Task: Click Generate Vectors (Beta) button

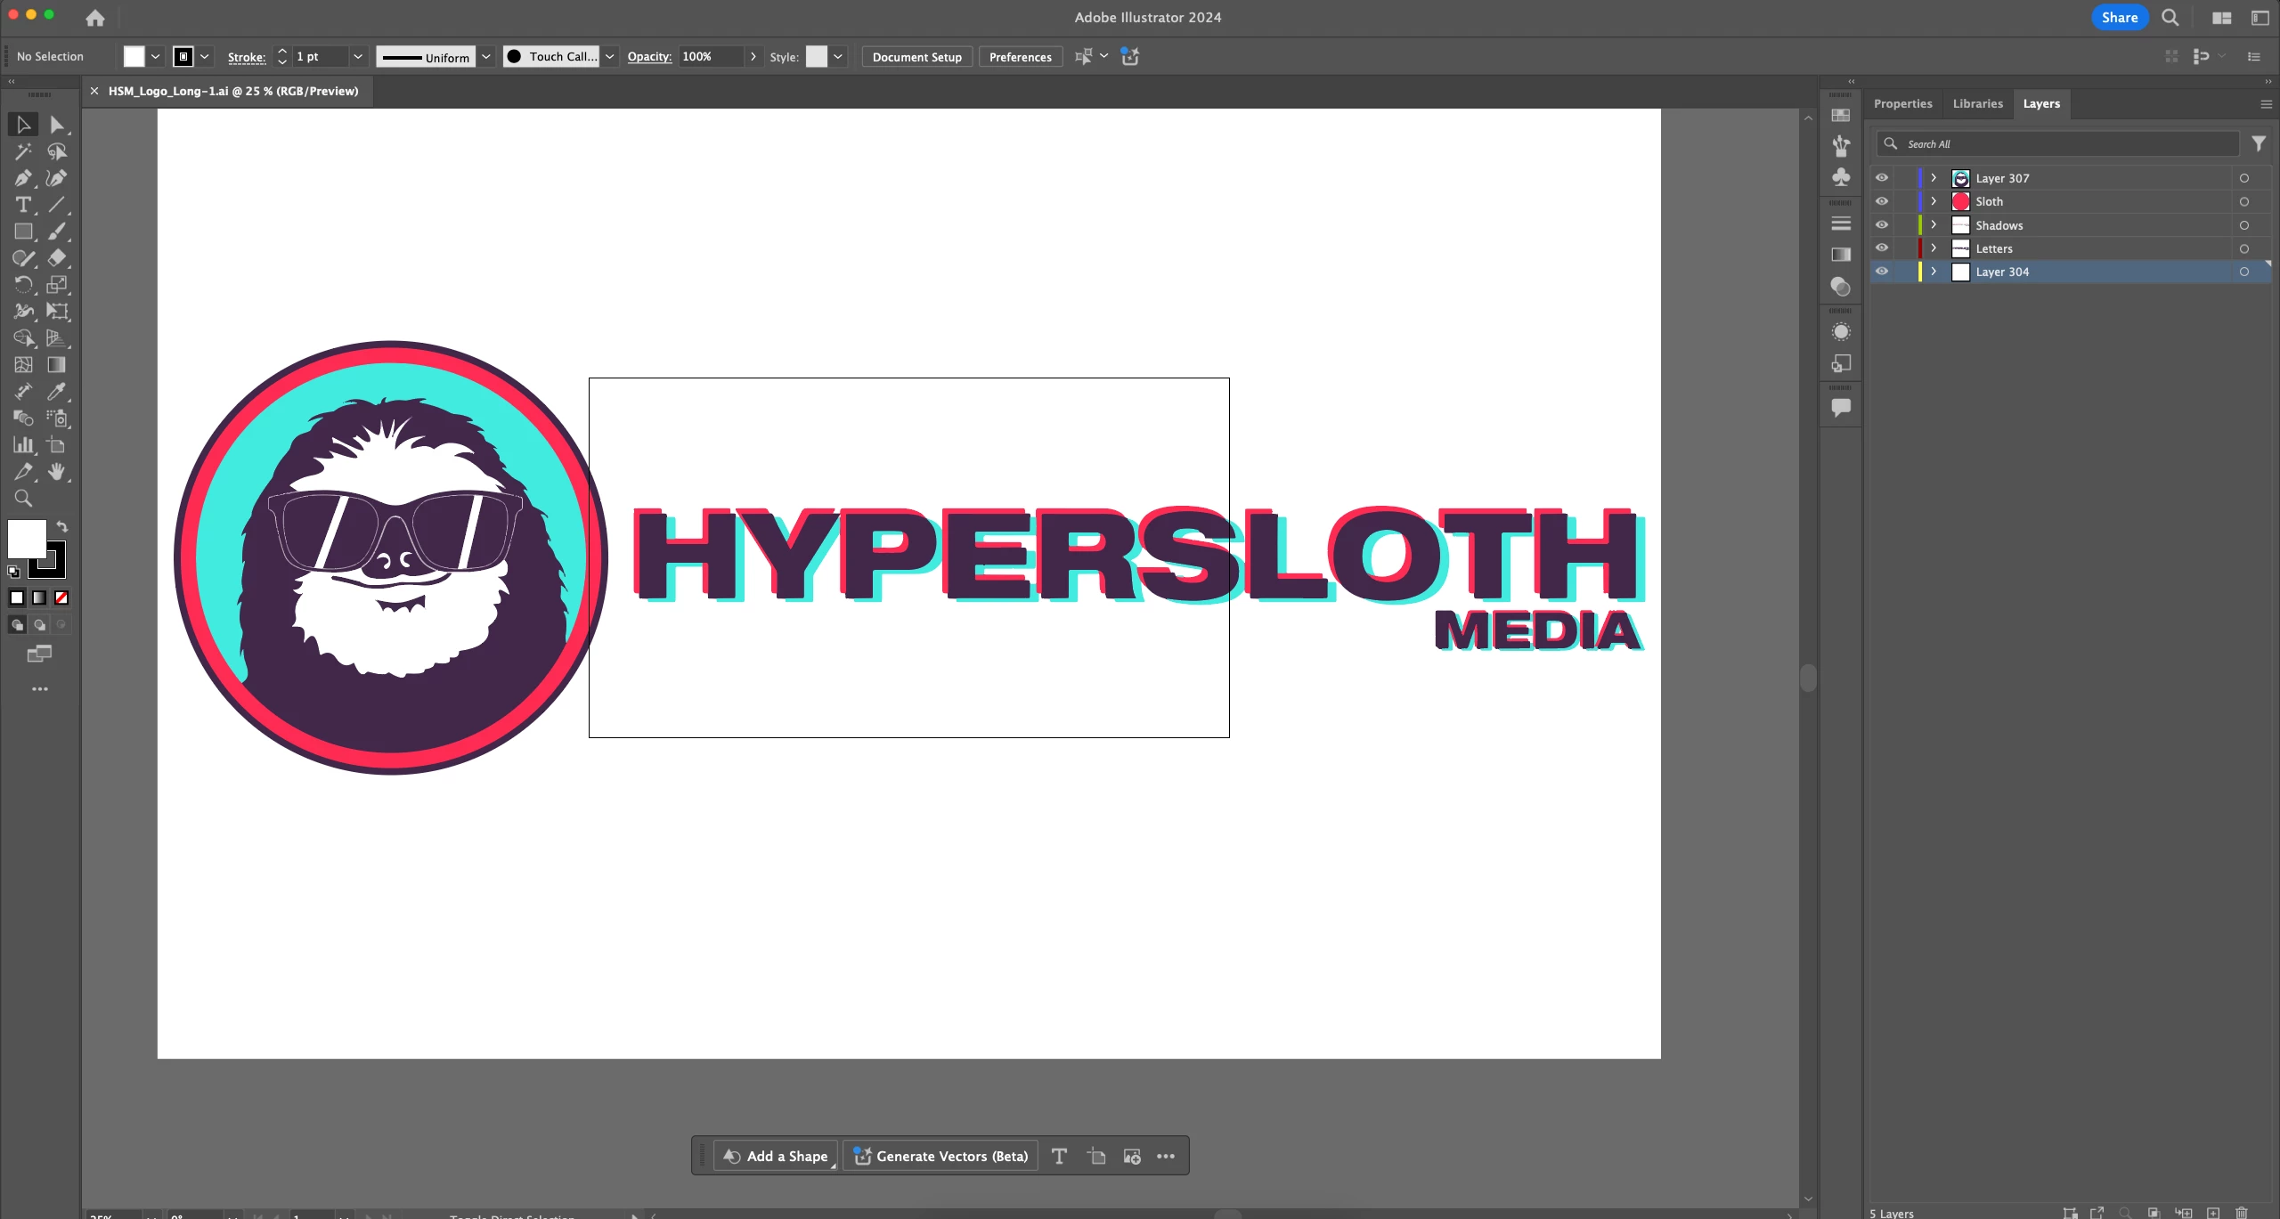Action: pyautogui.click(x=940, y=1156)
